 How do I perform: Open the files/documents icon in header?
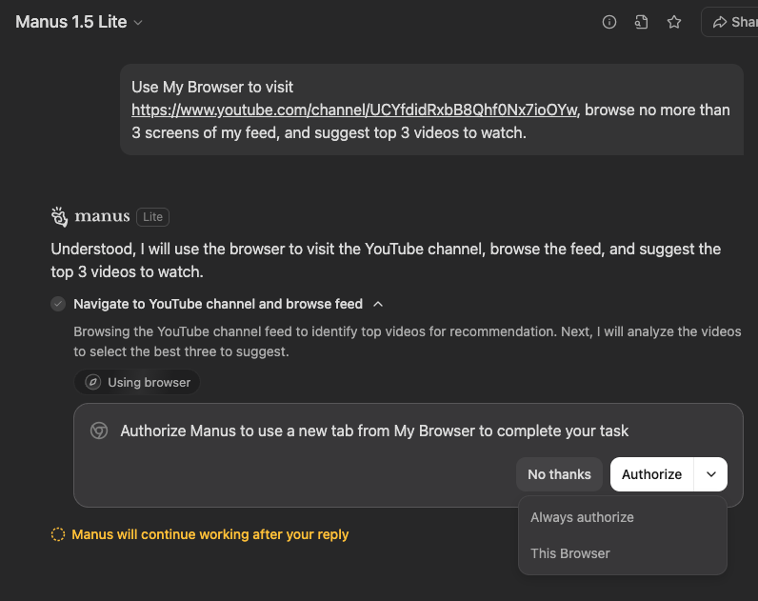tap(642, 22)
